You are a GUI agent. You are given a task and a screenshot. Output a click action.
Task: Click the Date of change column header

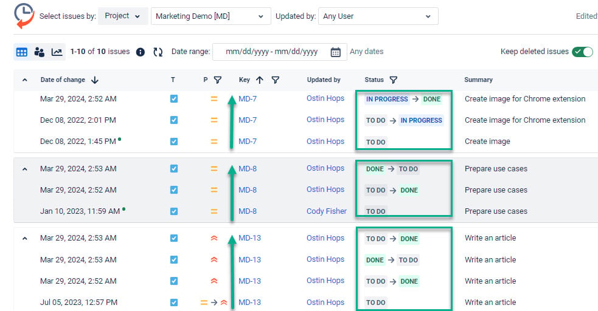(63, 80)
